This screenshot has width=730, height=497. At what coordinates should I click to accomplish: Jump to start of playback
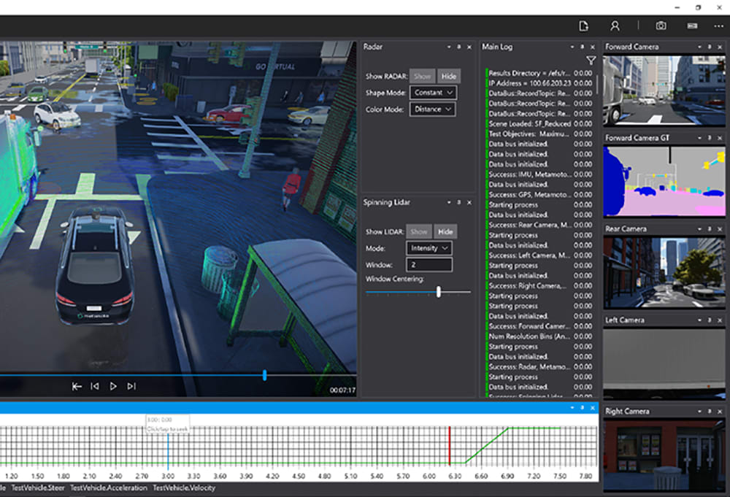point(77,386)
